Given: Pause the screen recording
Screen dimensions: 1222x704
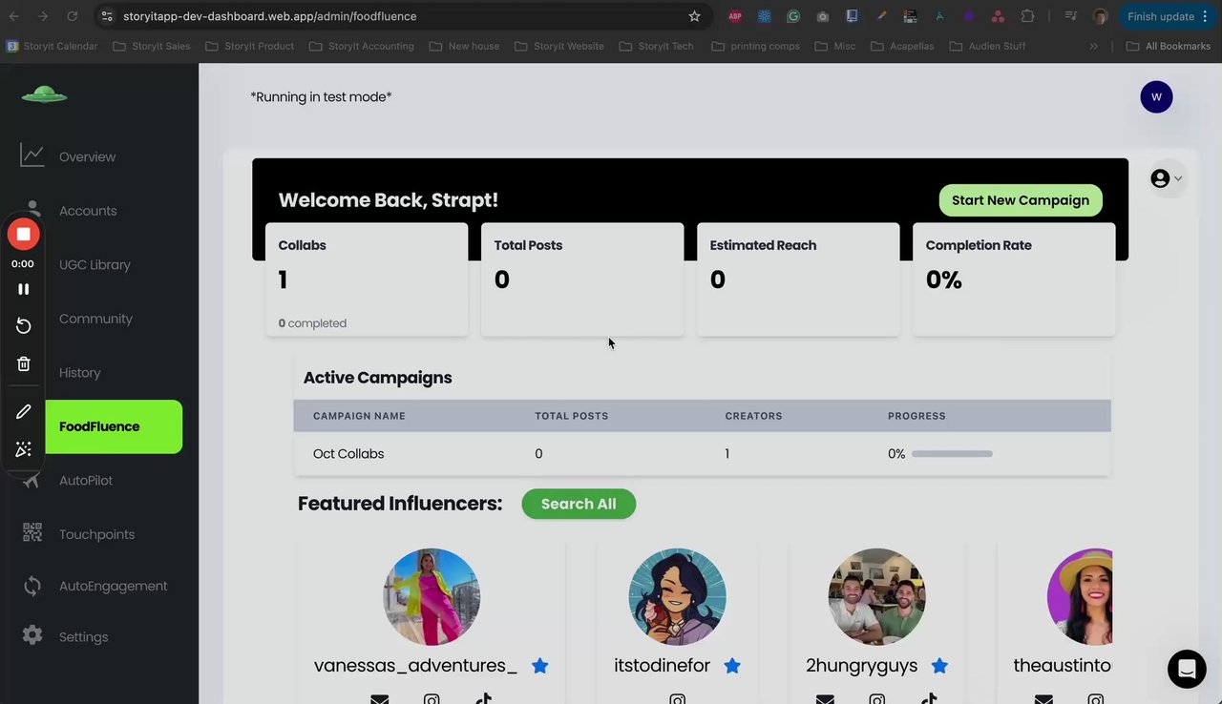Looking at the screenshot, I should click(23, 289).
